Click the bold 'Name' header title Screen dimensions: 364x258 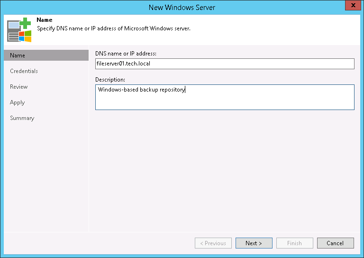point(45,20)
